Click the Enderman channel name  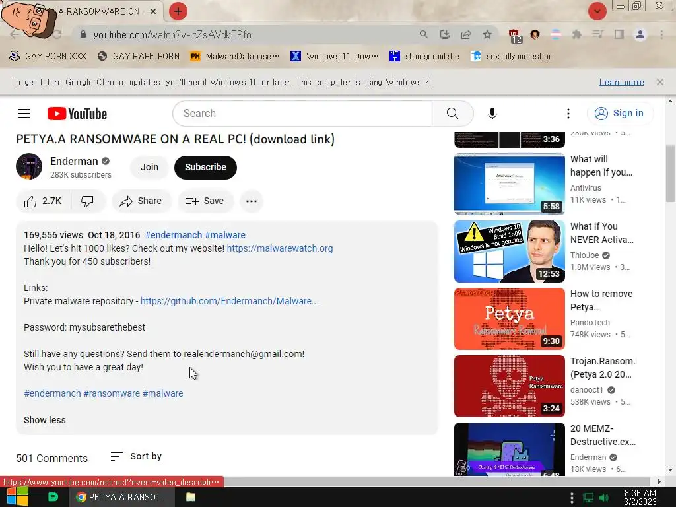pyautogui.click(x=74, y=161)
